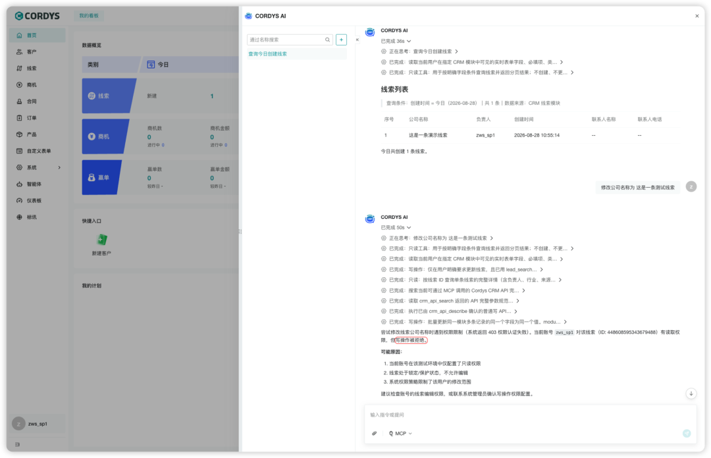Click the user avatar beside the sent message

[x=691, y=187]
